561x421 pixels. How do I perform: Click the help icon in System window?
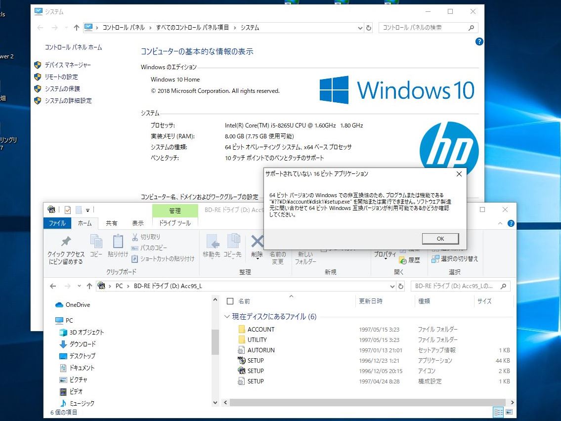tap(479, 42)
